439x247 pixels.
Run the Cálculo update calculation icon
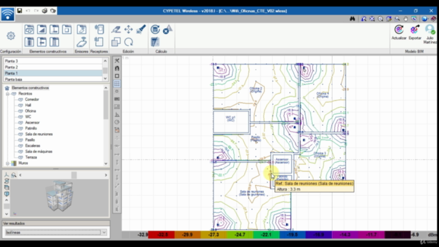point(155,30)
